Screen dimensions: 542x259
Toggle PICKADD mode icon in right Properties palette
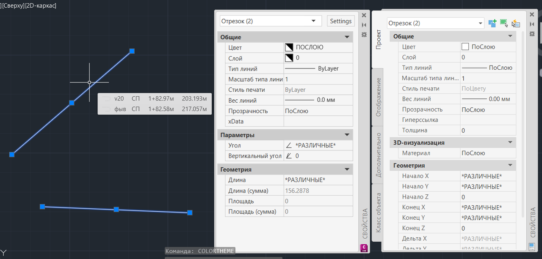(492, 23)
